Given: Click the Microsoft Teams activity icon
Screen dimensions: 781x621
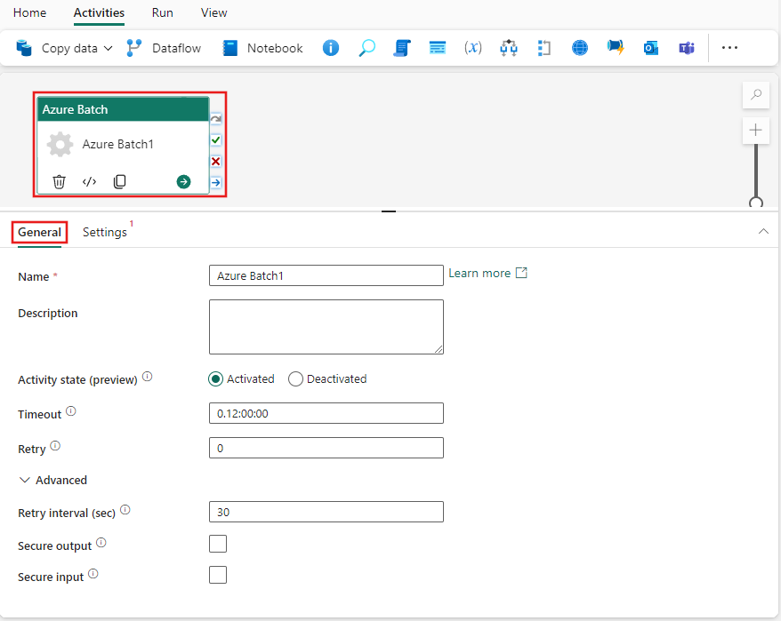Looking at the screenshot, I should pos(687,48).
